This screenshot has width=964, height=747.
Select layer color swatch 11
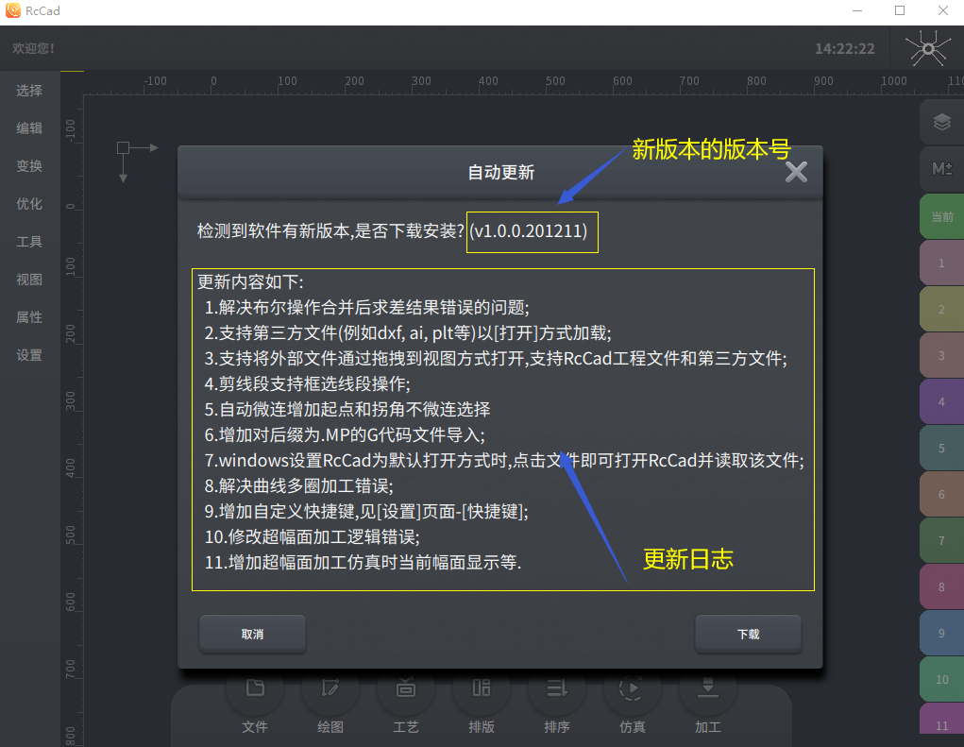click(942, 719)
